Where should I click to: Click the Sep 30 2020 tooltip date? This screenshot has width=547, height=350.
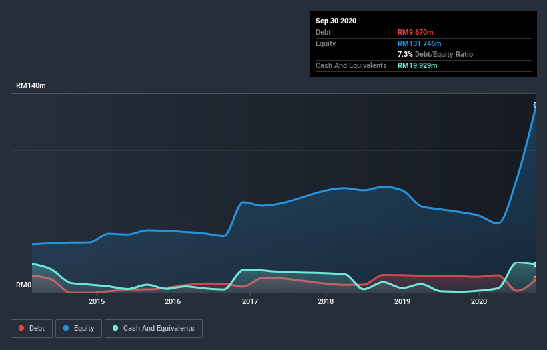pos(336,21)
